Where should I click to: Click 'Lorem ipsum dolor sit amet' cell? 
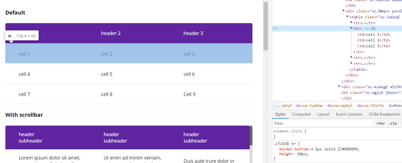pyautogui.click(x=50, y=158)
